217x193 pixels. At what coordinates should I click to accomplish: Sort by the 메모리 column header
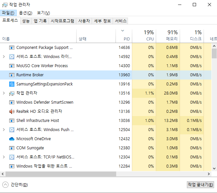point(168,36)
